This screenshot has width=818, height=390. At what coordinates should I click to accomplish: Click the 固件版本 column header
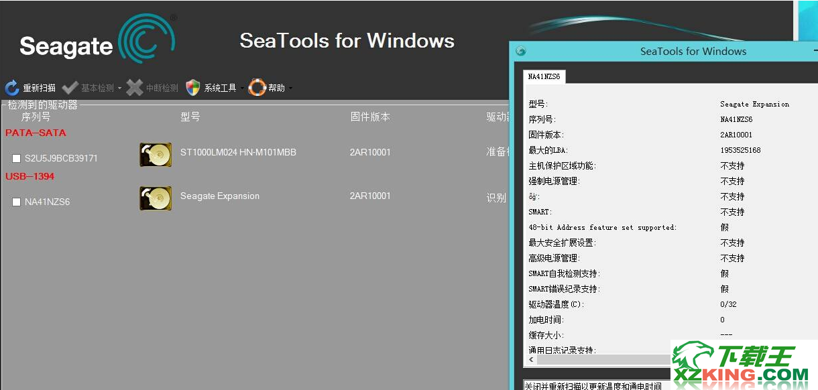[370, 117]
